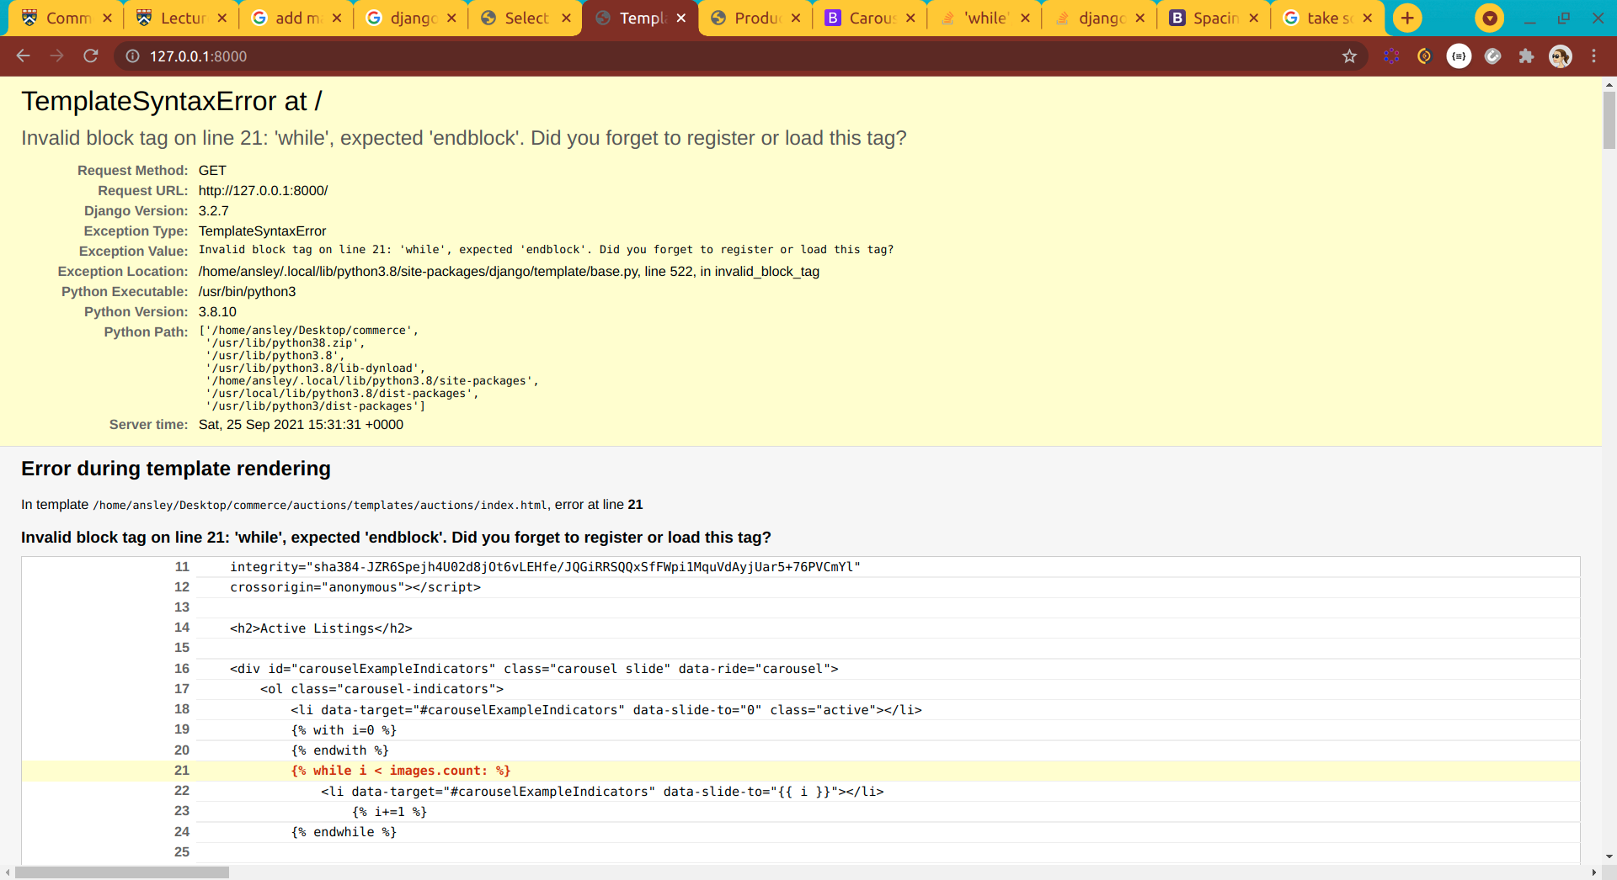The image size is (1617, 880).
Task: Go back with the browser back arrow
Action: tap(23, 56)
